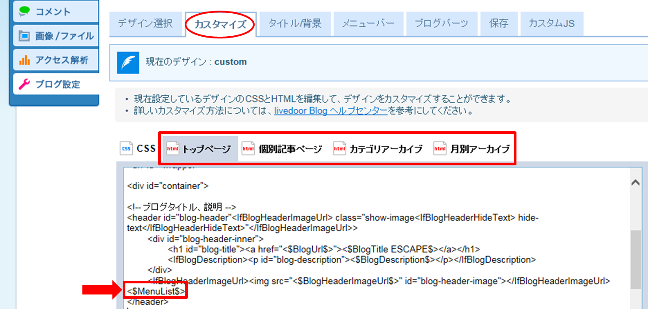Click the 現在のデザイン : custom label
This screenshot has height=309, width=648.
coord(196,62)
